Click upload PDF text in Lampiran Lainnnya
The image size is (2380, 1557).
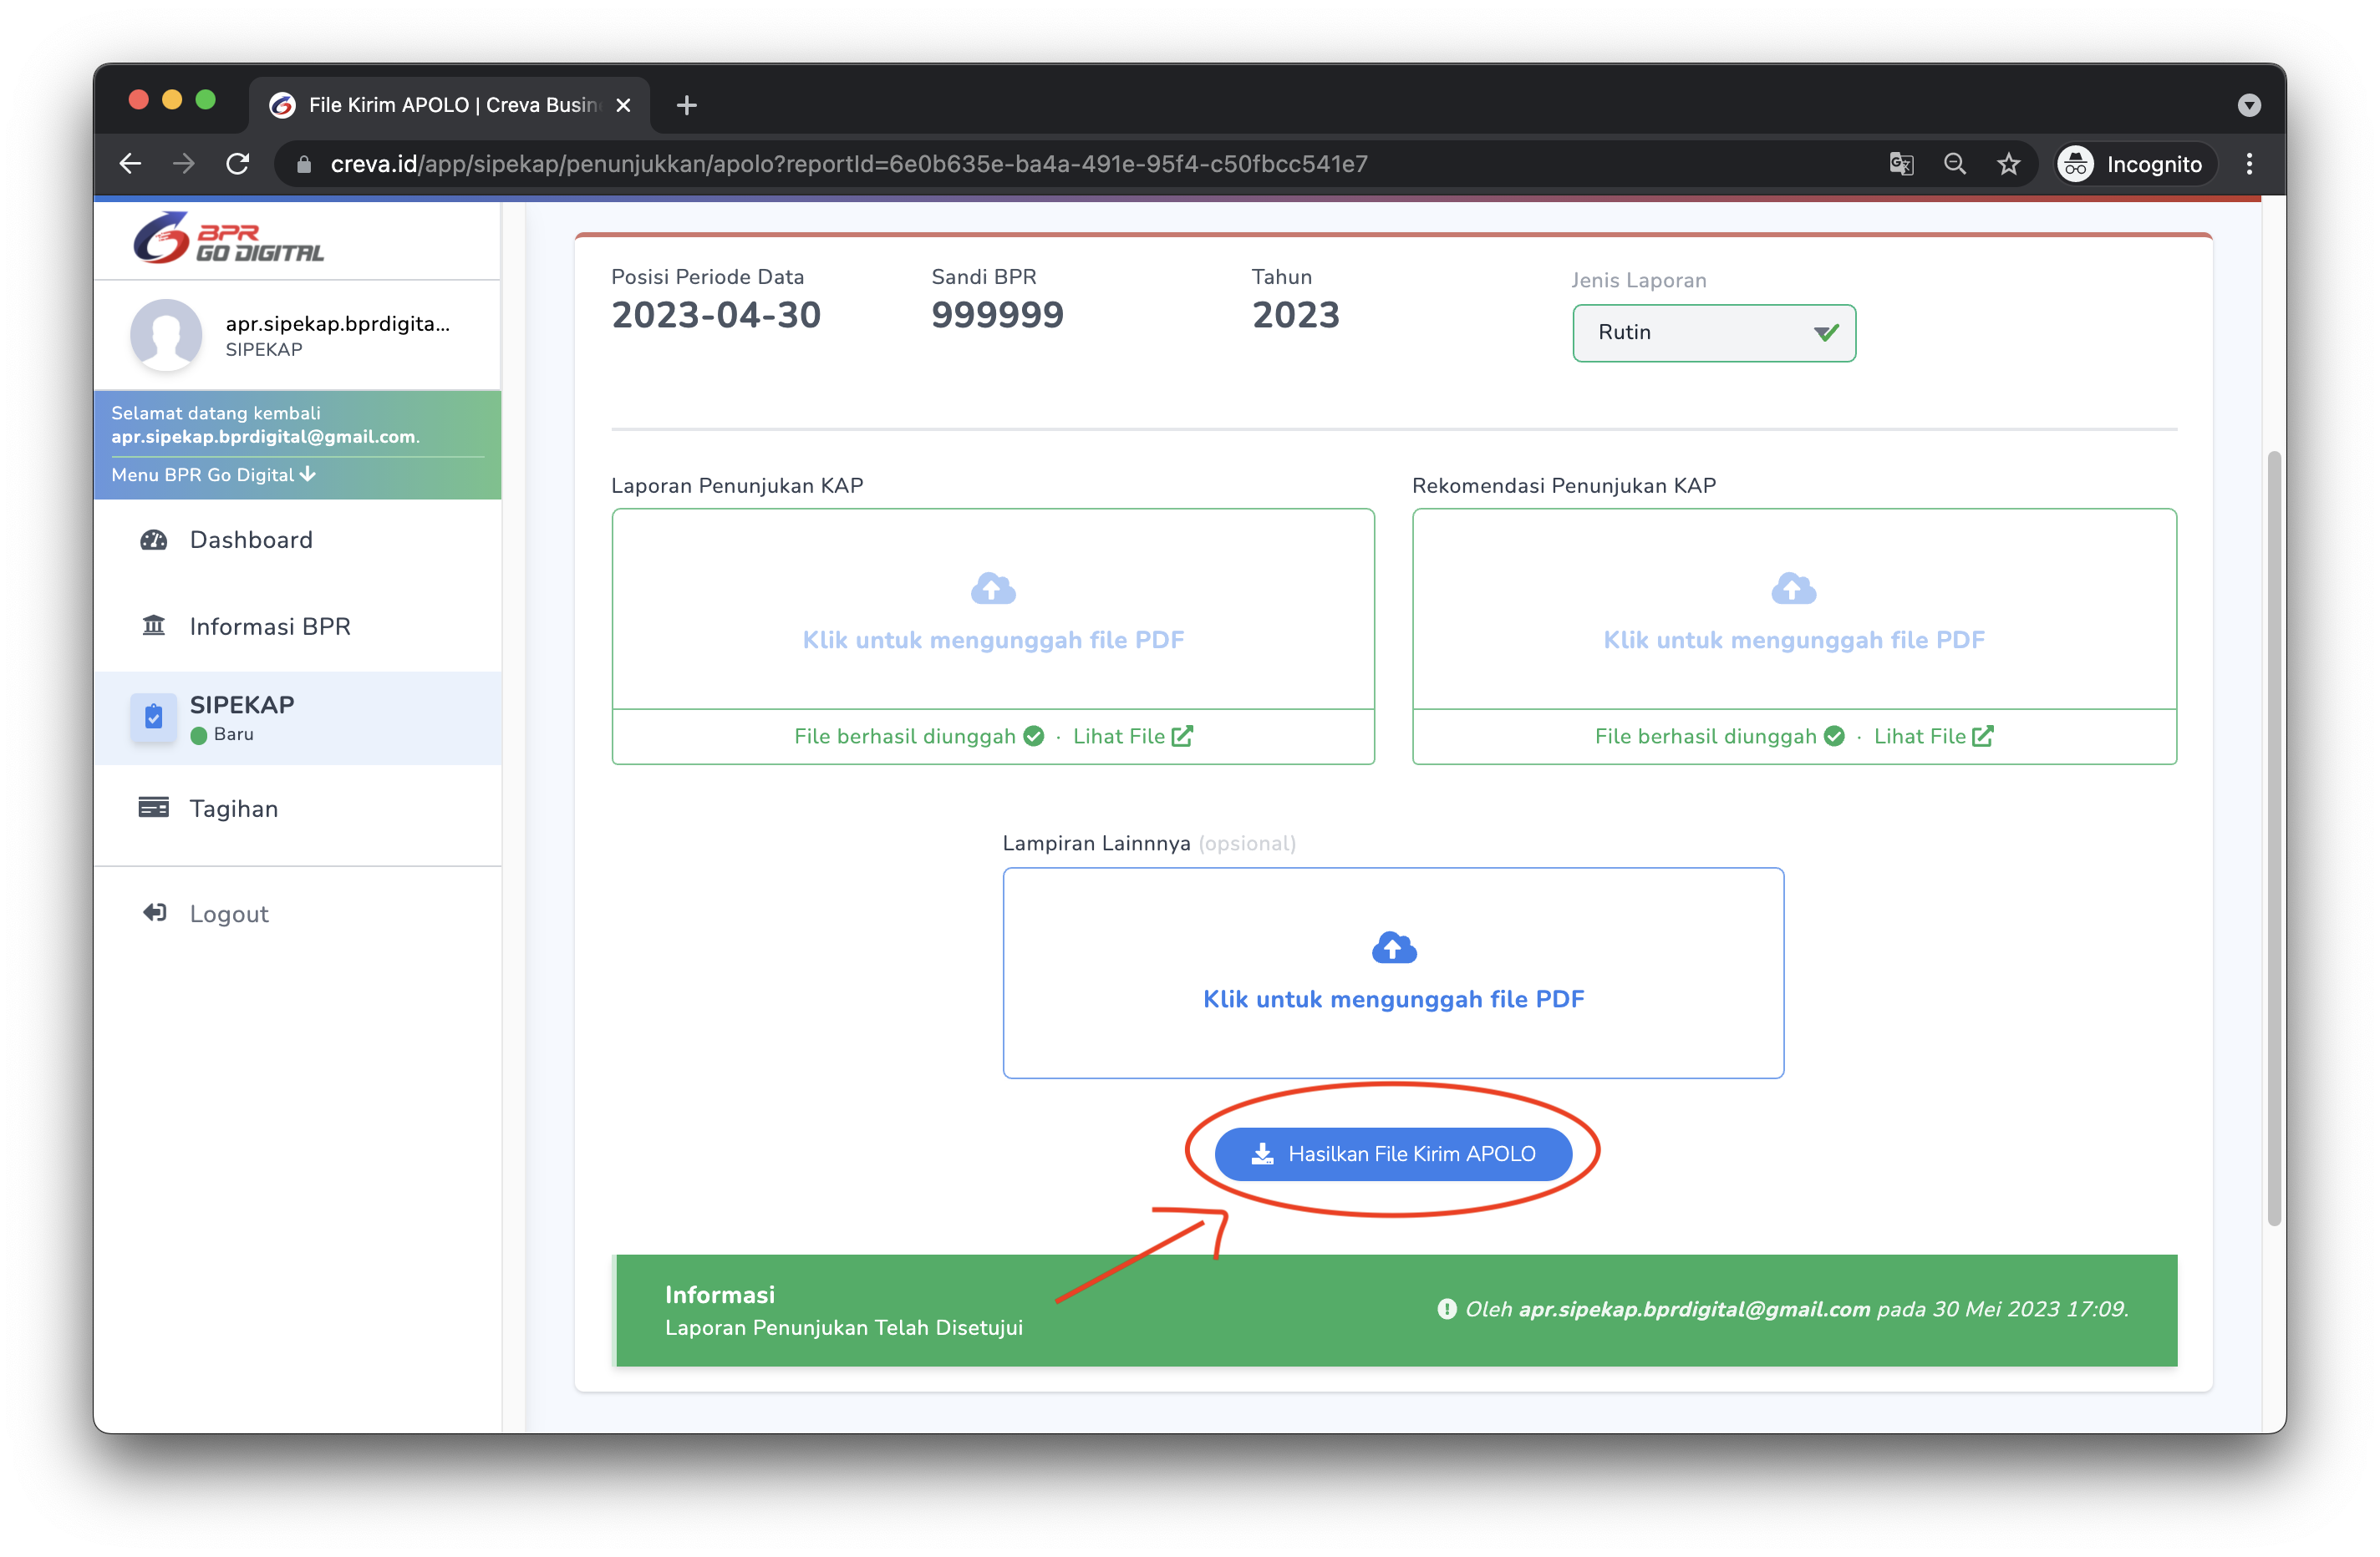[1393, 998]
